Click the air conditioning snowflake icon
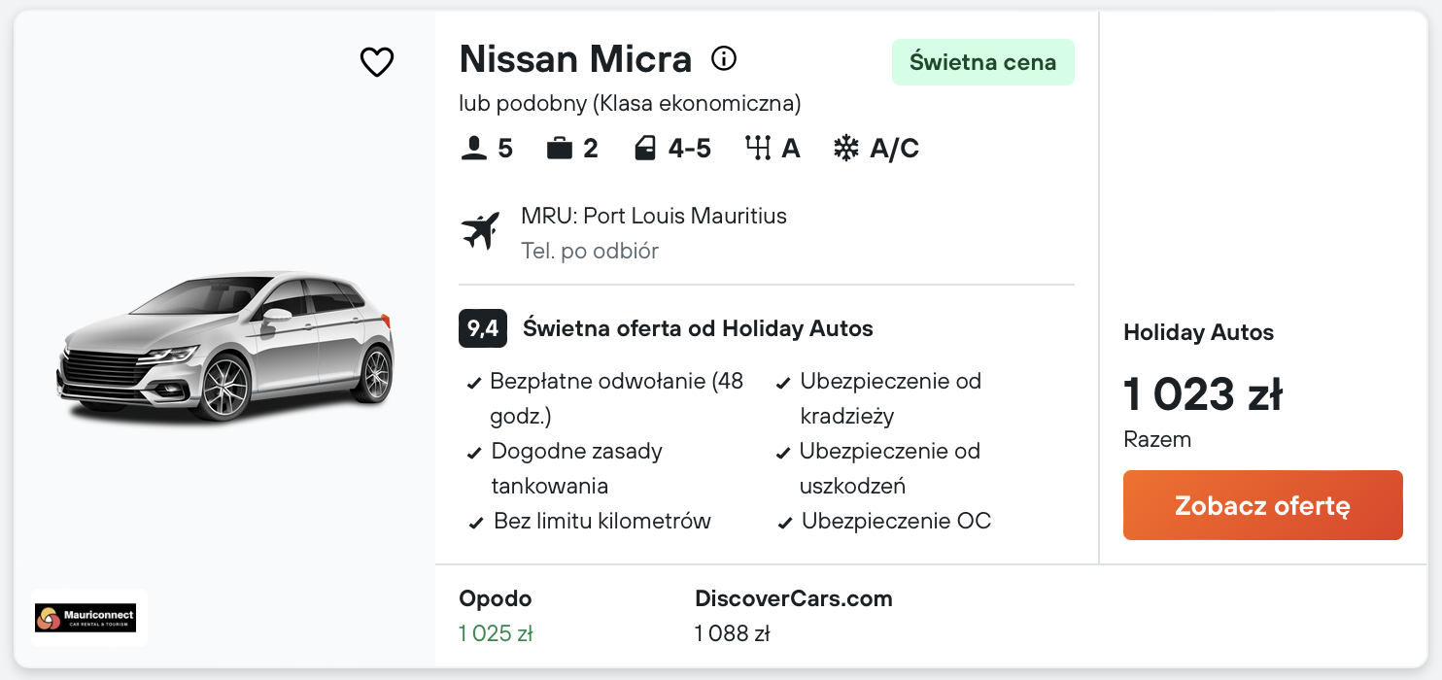1442x680 pixels. 846,149
